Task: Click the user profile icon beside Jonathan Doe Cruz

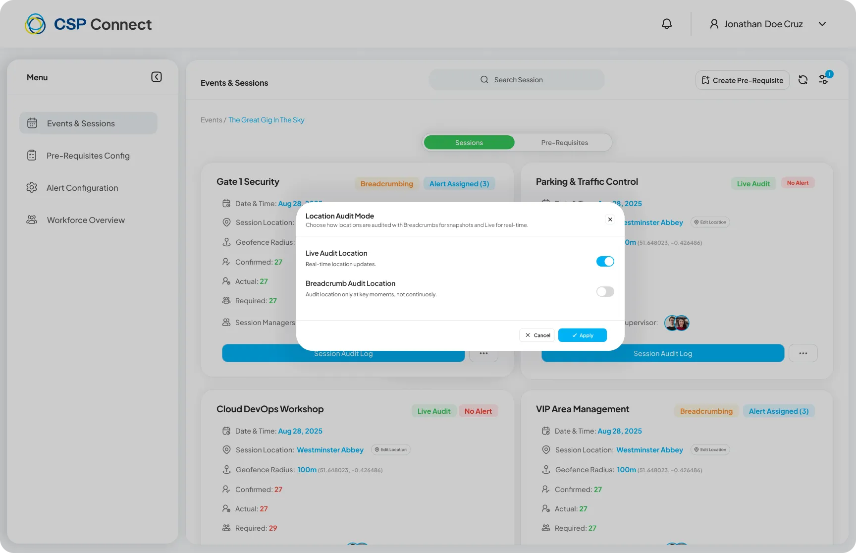Action: [x=714, y=24]
